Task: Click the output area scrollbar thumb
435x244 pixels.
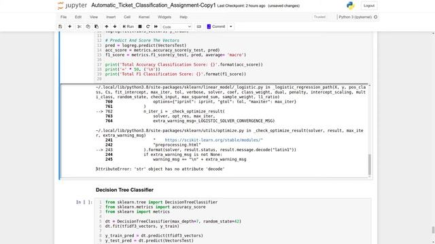Action: pos(369,165)
